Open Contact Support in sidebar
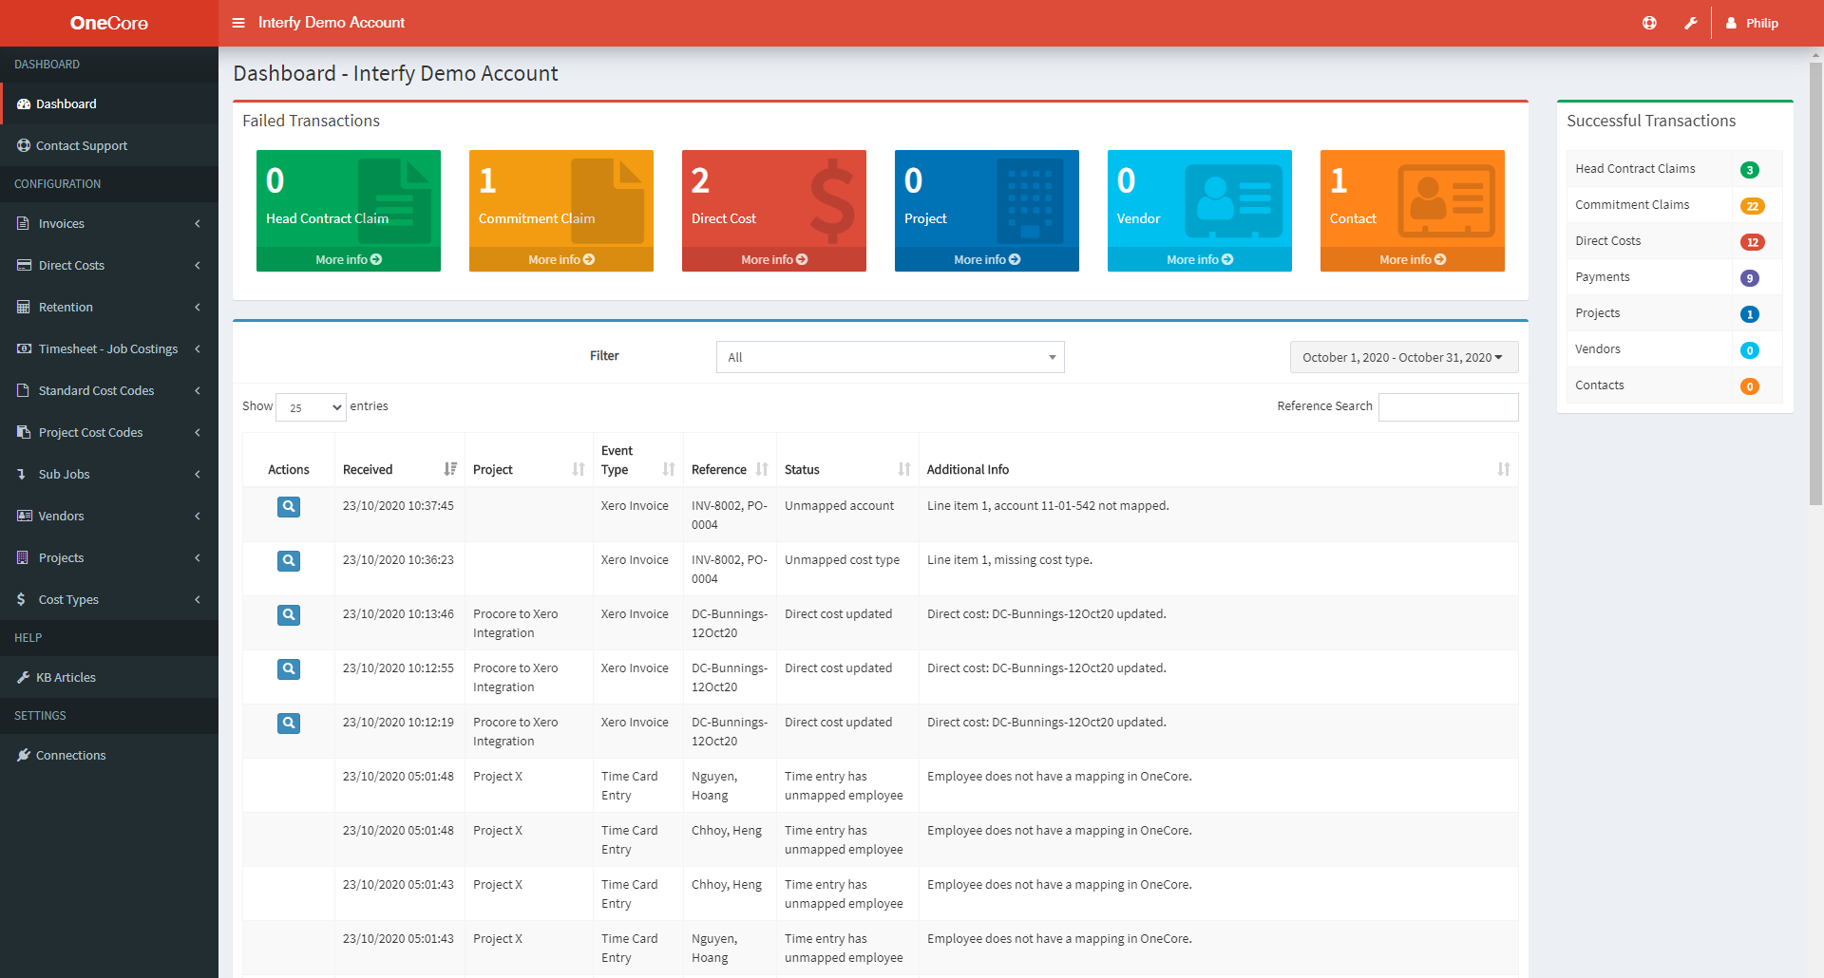 [x=109, y=145]
